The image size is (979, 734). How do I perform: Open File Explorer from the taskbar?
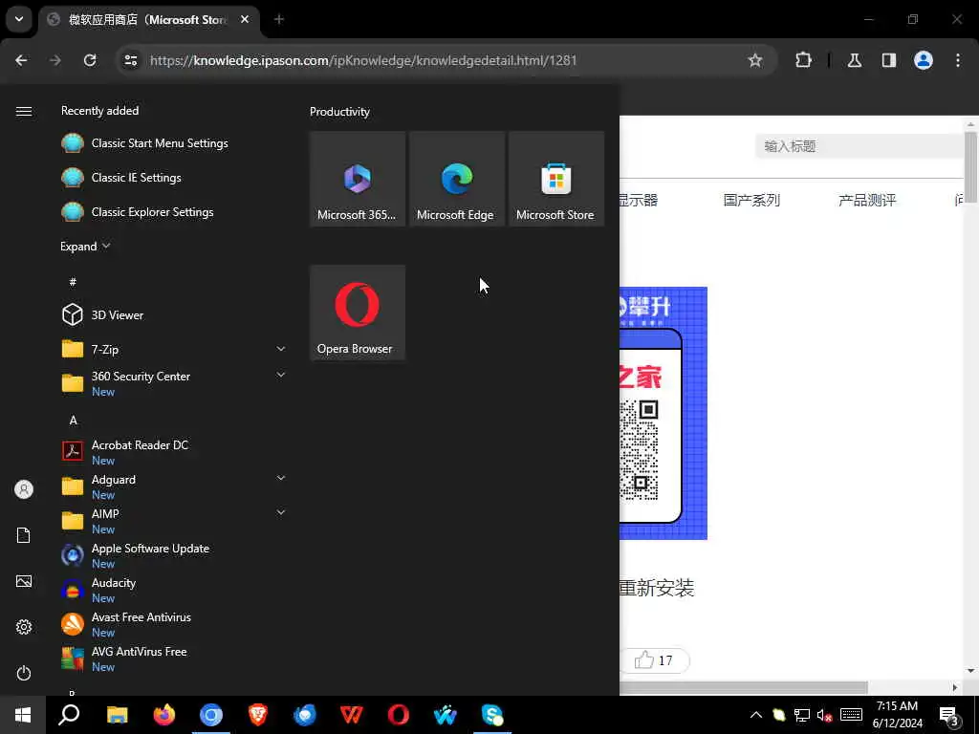[117, 715]
